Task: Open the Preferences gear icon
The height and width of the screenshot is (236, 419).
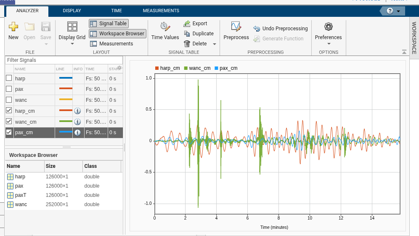Action: tap(328, 27)
